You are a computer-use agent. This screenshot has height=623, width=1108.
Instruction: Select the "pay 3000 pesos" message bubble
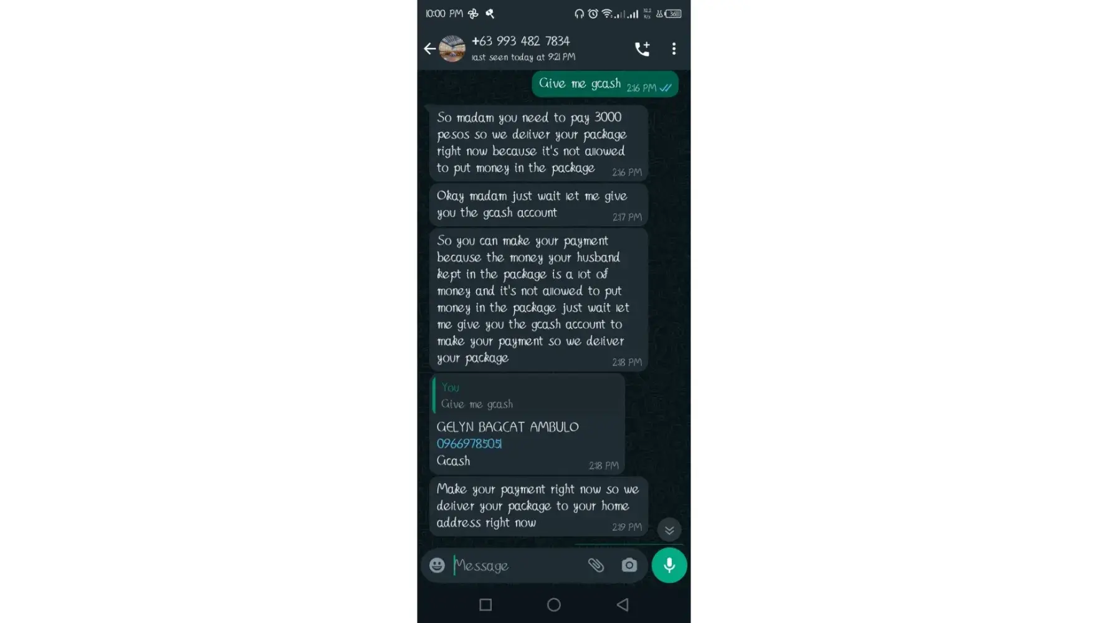point(538,143)
